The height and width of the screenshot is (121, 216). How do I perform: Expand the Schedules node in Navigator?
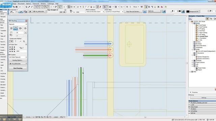point(192,61)
